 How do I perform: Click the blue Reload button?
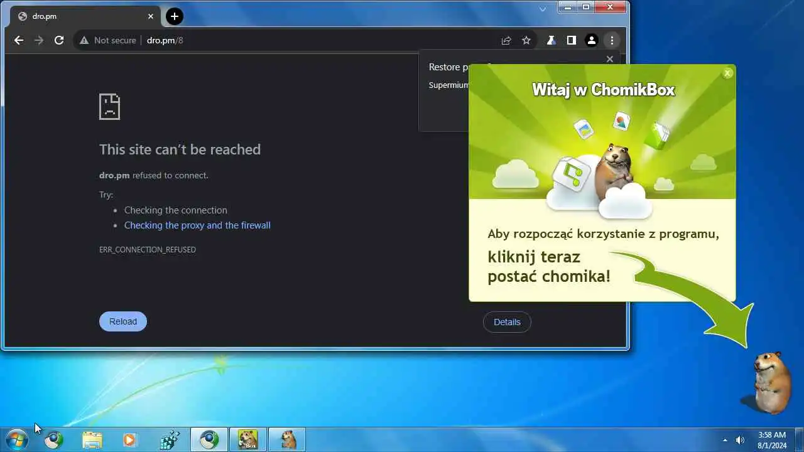click(x=123, y=321)
